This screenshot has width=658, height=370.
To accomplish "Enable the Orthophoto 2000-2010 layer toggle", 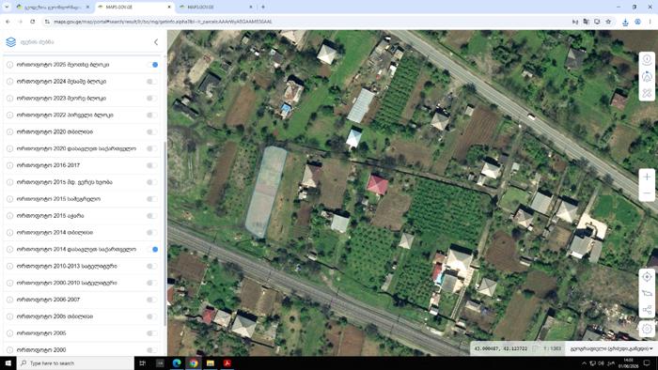I will [152, 283].
